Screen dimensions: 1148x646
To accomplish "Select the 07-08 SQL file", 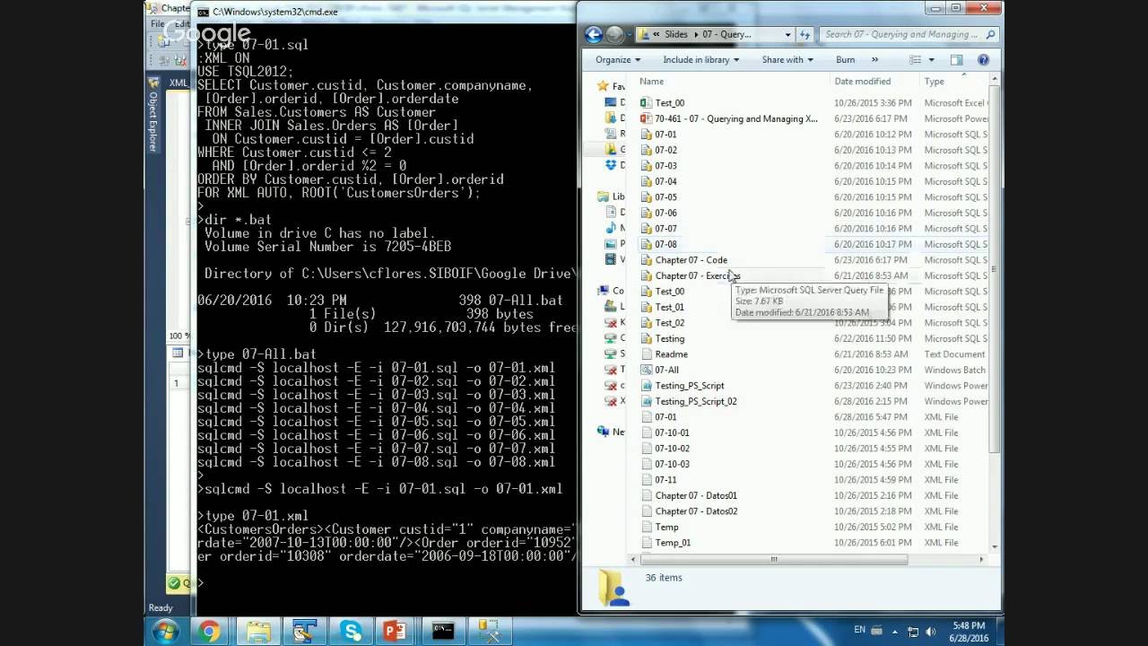I will [x=665, y=244].
